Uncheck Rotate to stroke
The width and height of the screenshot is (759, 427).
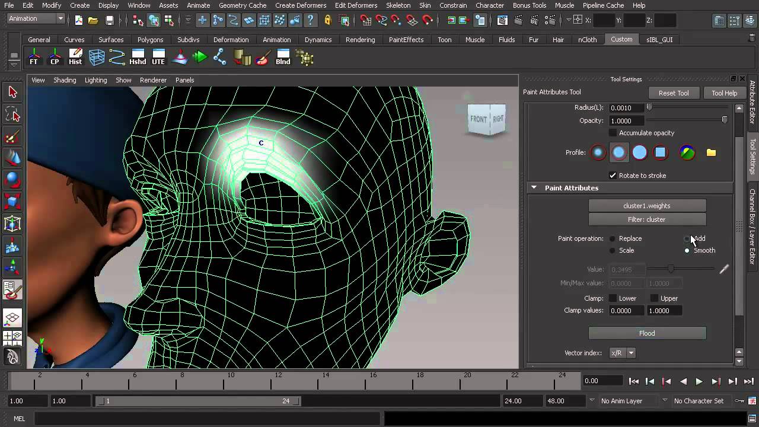(x=613, y=176)
